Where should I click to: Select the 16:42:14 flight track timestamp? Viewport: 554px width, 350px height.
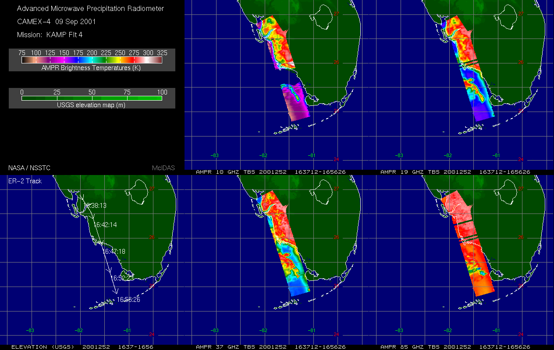coord(105,224)
